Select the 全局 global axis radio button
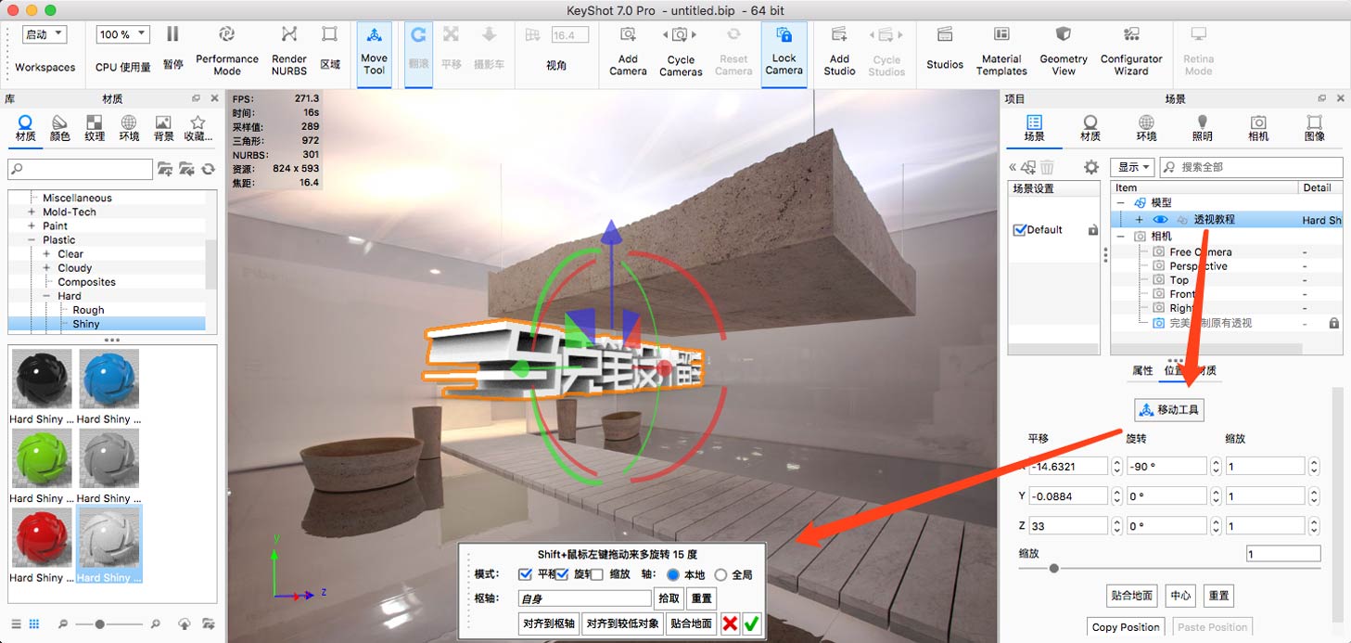1351x643 pixels. [x=720, y=574]
